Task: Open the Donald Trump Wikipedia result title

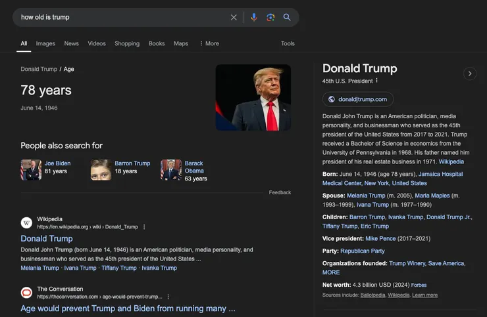Action: click(47, 239)
